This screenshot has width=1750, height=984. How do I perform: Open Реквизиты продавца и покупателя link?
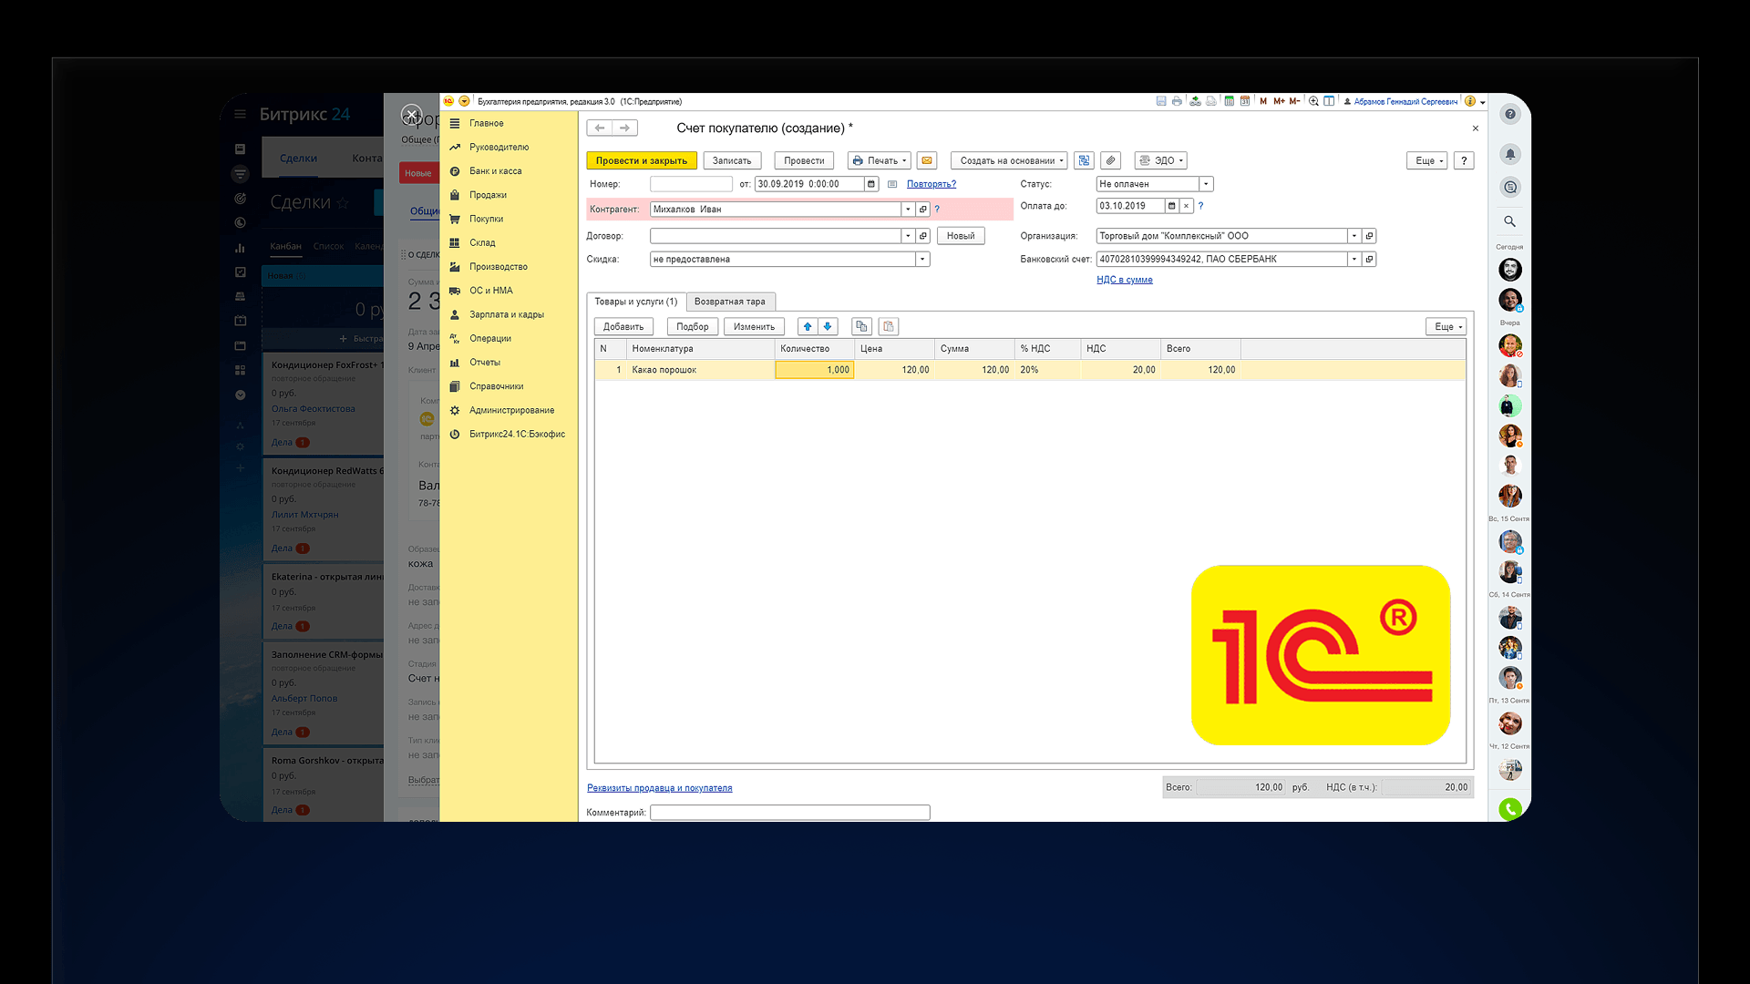[660, 788]
